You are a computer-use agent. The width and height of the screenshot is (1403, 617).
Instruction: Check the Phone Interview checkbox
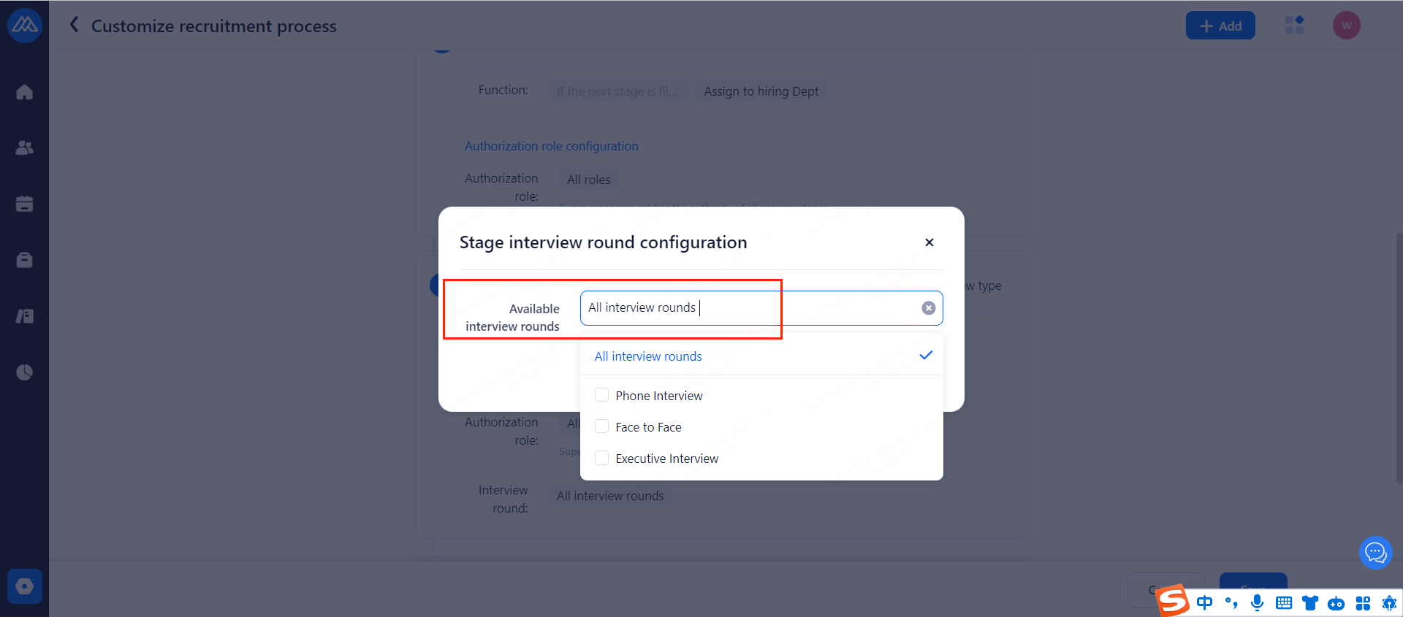click(602, 395)
